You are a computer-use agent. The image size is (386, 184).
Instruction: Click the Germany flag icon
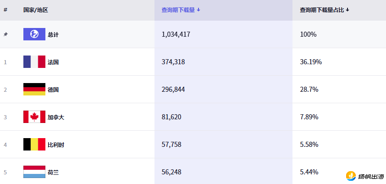[x=34, y=89]
